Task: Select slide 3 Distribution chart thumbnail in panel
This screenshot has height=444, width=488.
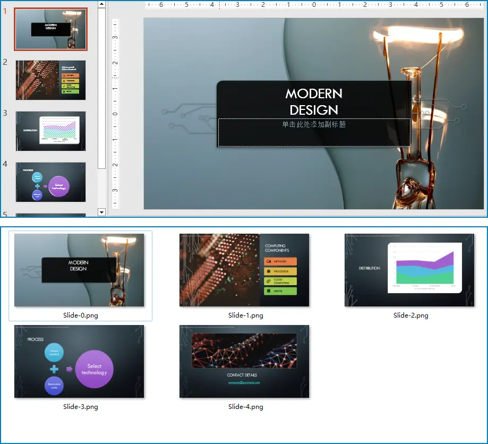Action: [50, 131]
